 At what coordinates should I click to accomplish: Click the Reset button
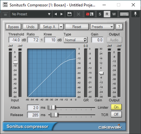(x=77, y=27)
